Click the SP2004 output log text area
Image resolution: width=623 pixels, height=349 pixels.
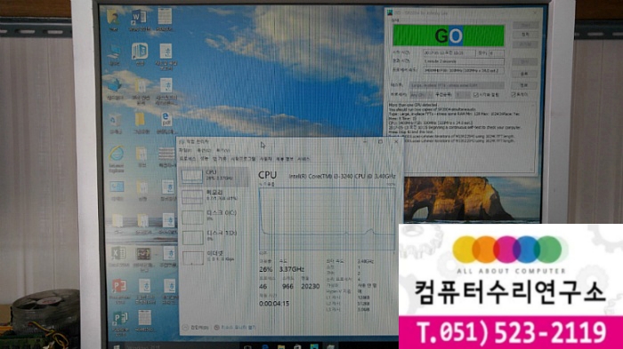(461, 137)
